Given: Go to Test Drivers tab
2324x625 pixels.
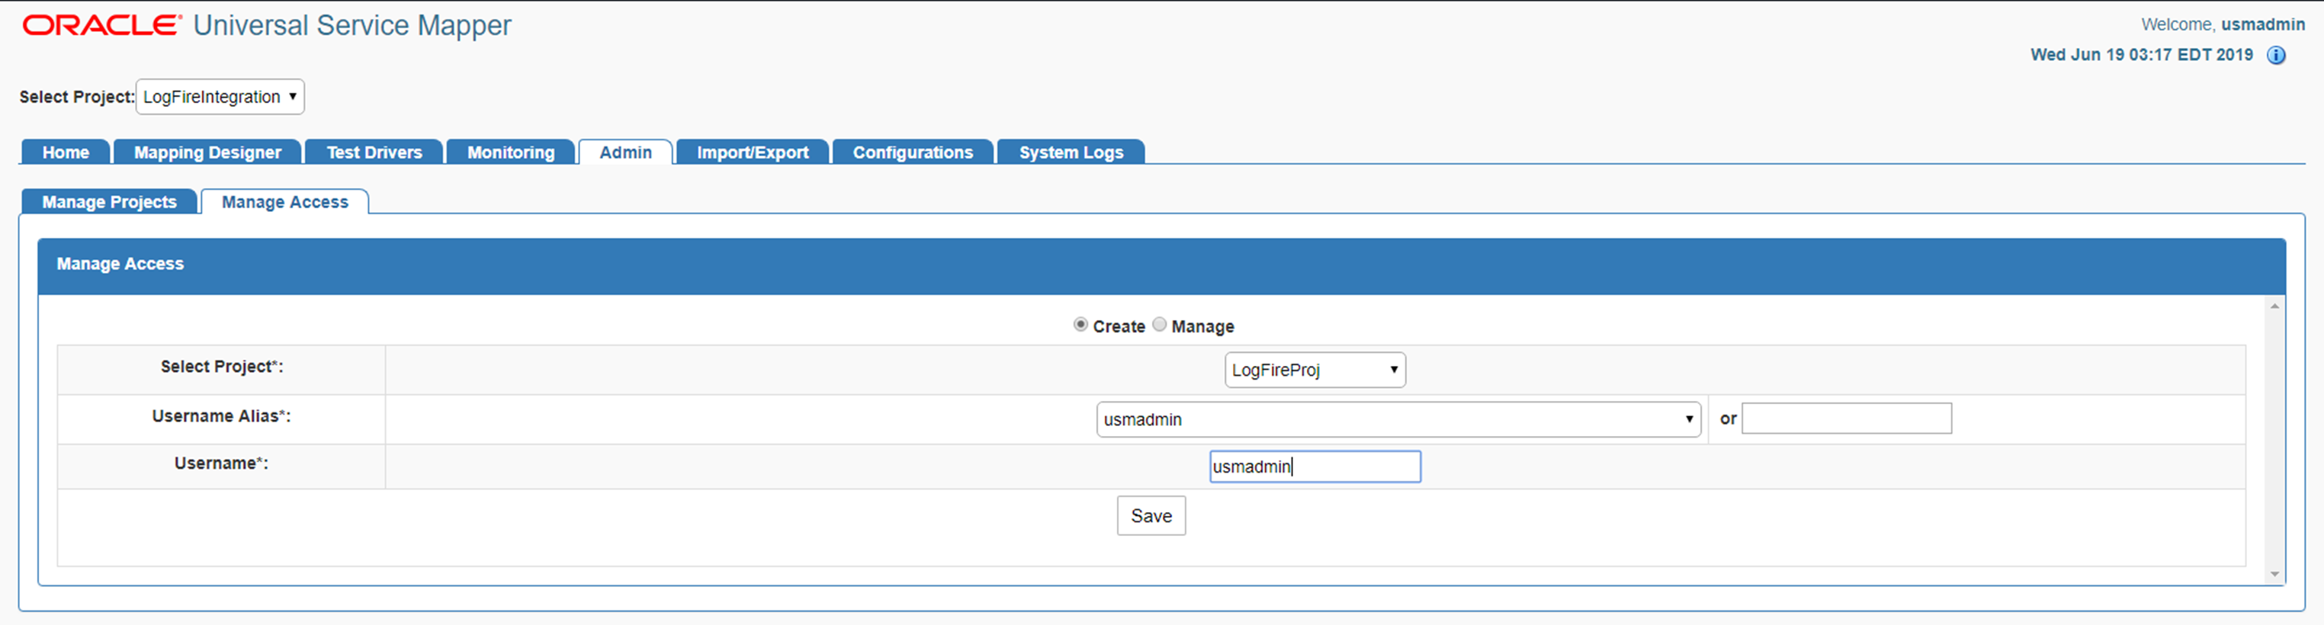Looking at the screenshot, I should tap(374, 152).
